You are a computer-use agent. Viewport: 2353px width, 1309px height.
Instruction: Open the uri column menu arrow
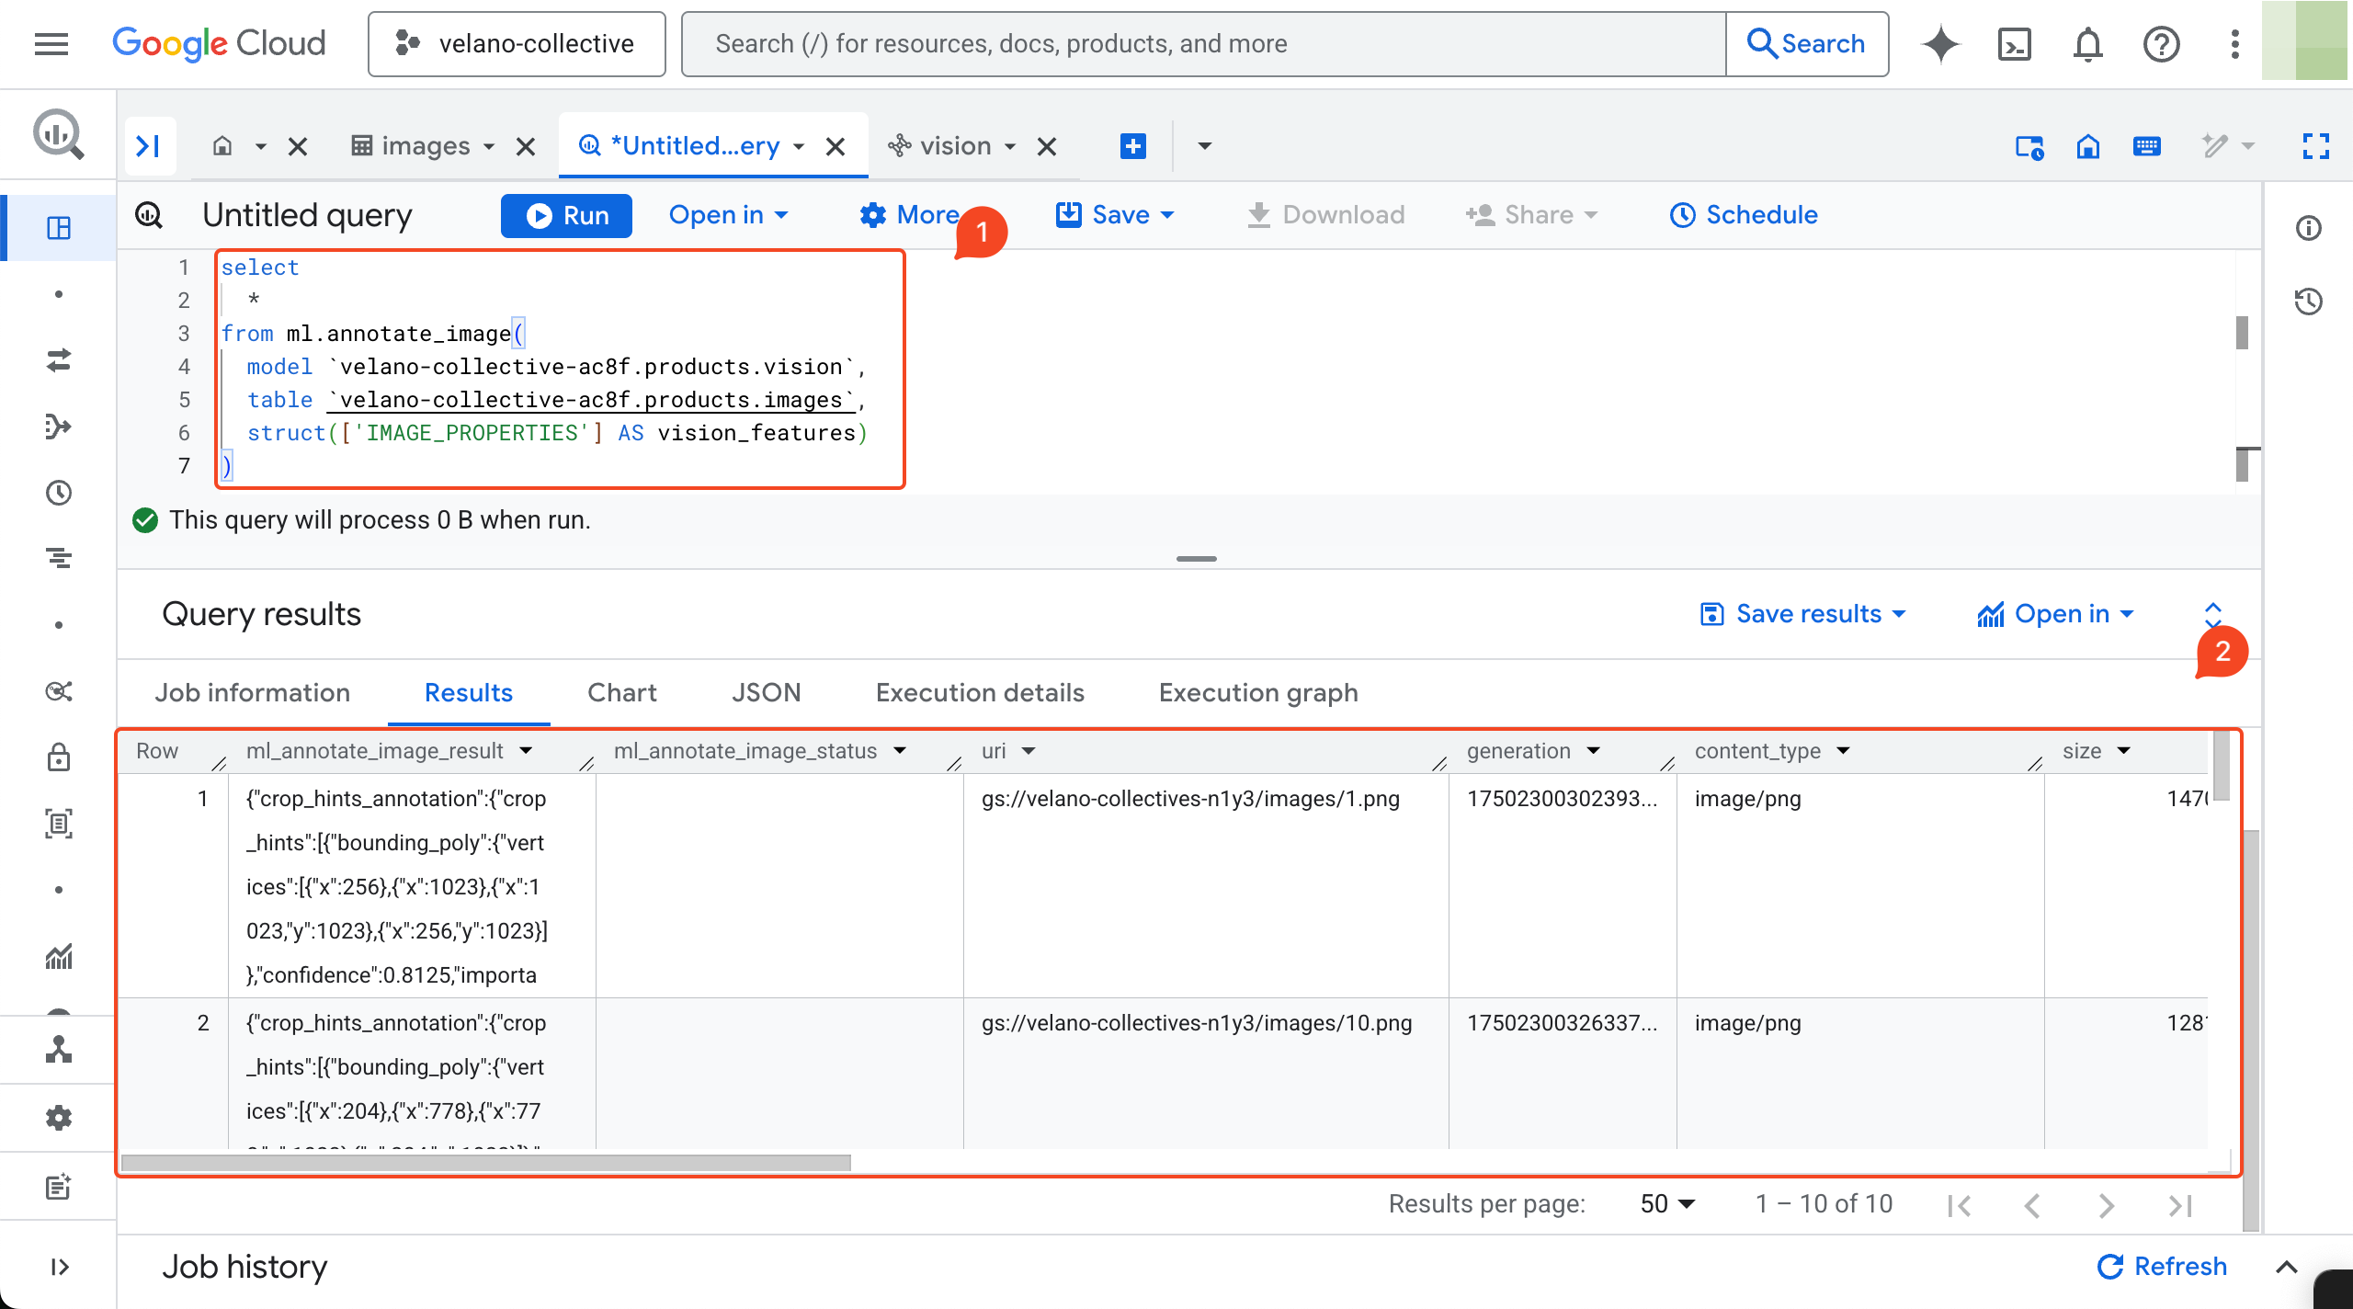[x=1029, y=751]
